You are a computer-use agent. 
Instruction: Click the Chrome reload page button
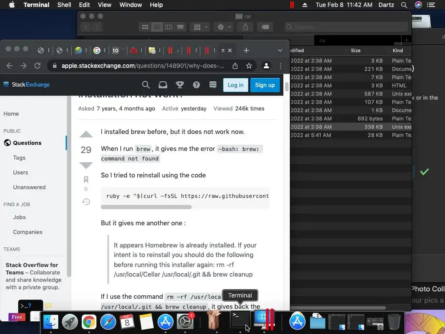click(x=37, y=66)
